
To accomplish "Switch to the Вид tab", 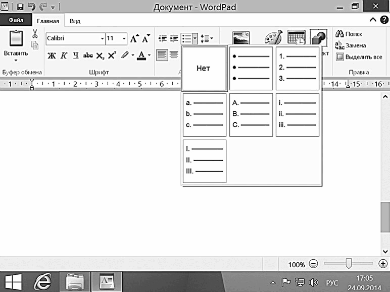I will (75, 21).
